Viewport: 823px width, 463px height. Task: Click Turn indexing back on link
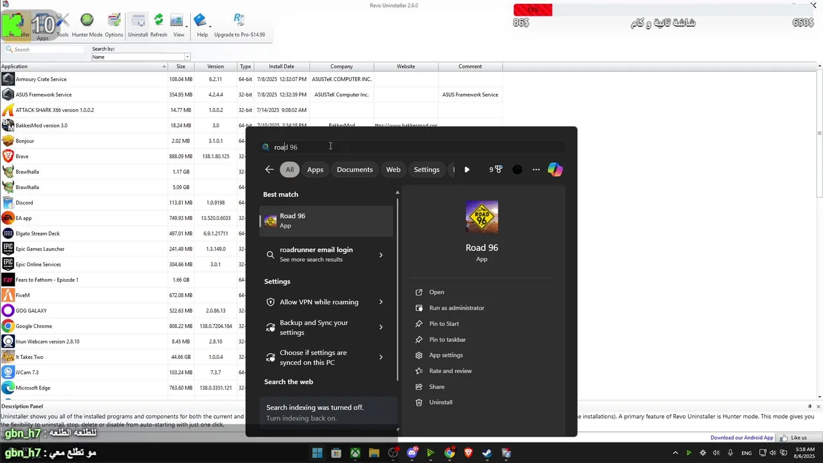[x=302, y=419]
